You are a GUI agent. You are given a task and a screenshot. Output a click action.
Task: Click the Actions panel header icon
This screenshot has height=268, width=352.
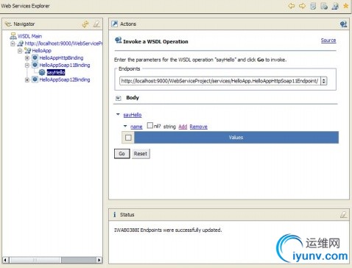pos(115,24)
